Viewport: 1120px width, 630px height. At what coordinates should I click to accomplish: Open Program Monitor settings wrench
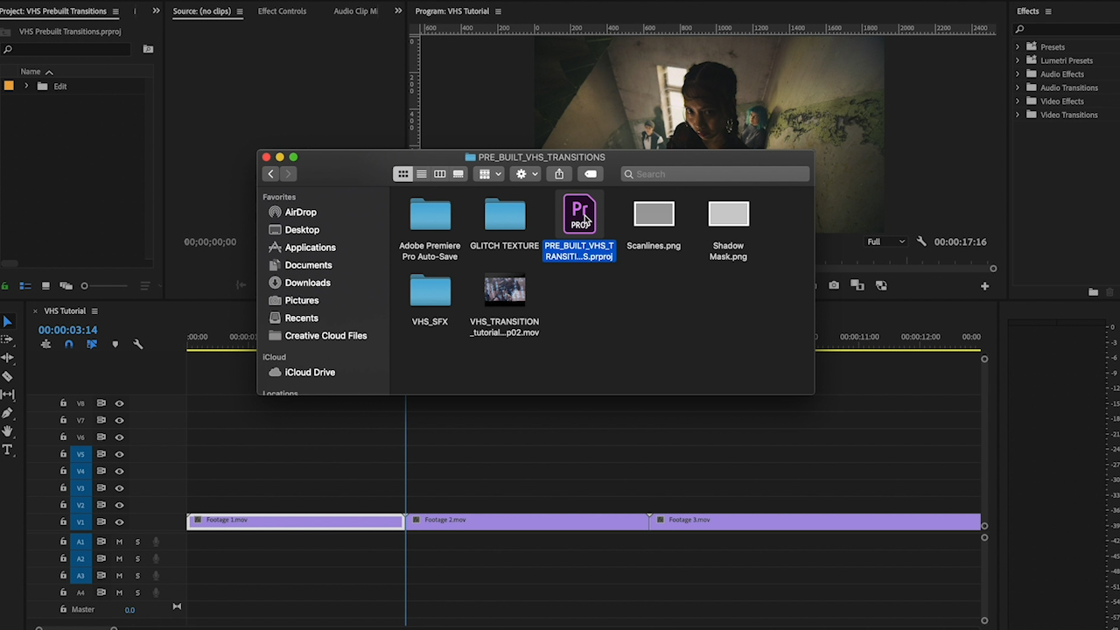(921, 241)
